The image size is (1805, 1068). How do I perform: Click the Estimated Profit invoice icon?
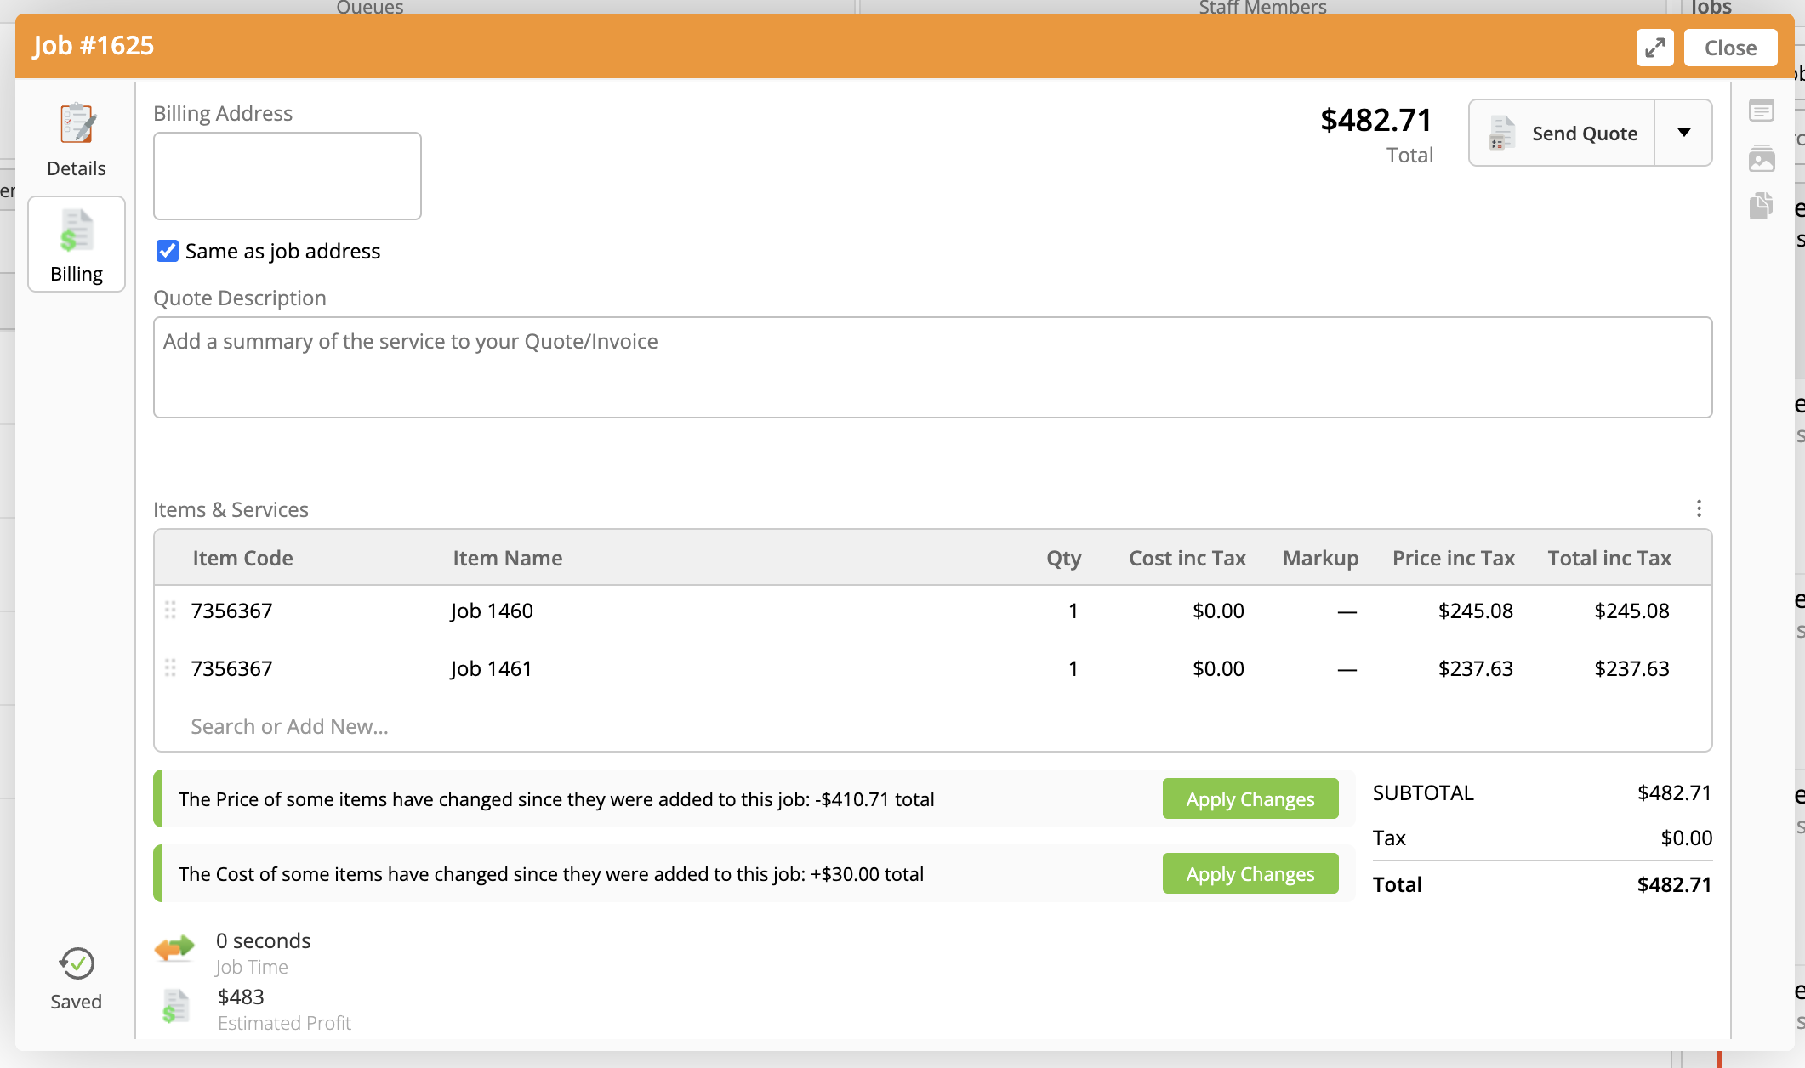(x=176, y=1007)
